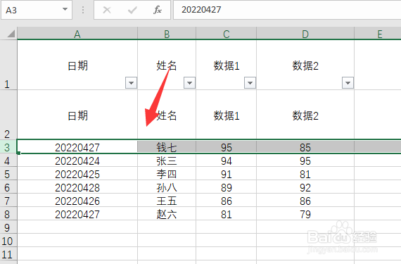
Task: Click cell D1 with 数据2 text
Action: 305,65
